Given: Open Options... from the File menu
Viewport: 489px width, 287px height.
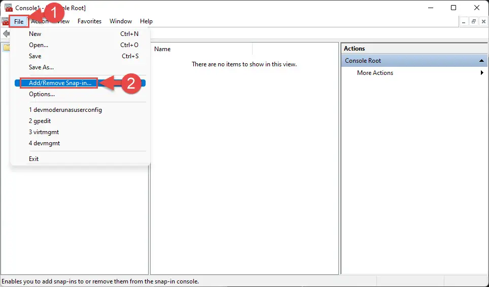Looking at the screenshot, I should coord(80,94).
